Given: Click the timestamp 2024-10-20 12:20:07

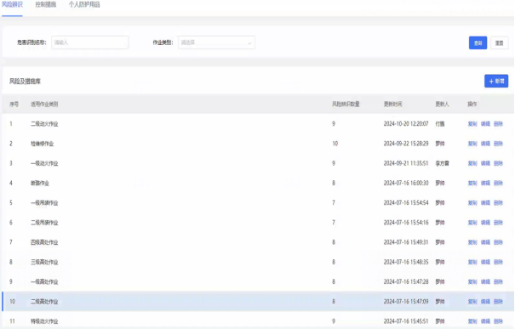Looking at the screenshot, I should point(406,124).
